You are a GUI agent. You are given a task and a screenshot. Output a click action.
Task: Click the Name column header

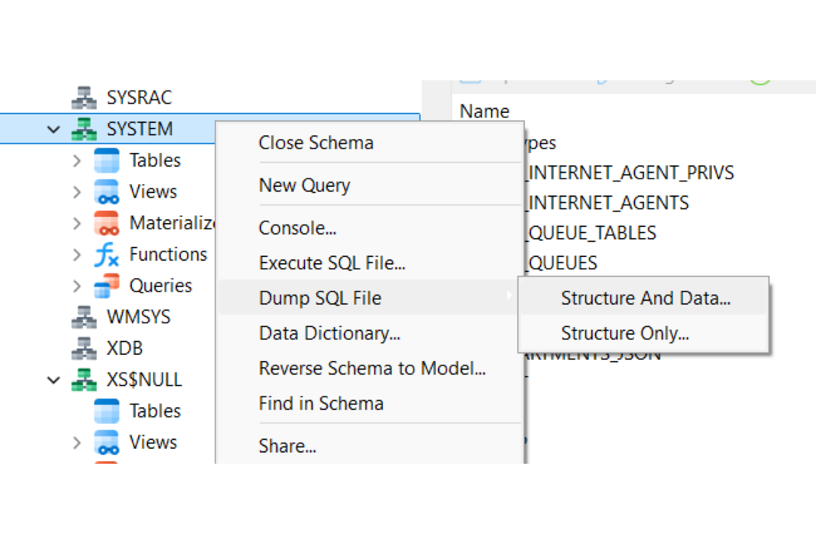tap(485, 111)
